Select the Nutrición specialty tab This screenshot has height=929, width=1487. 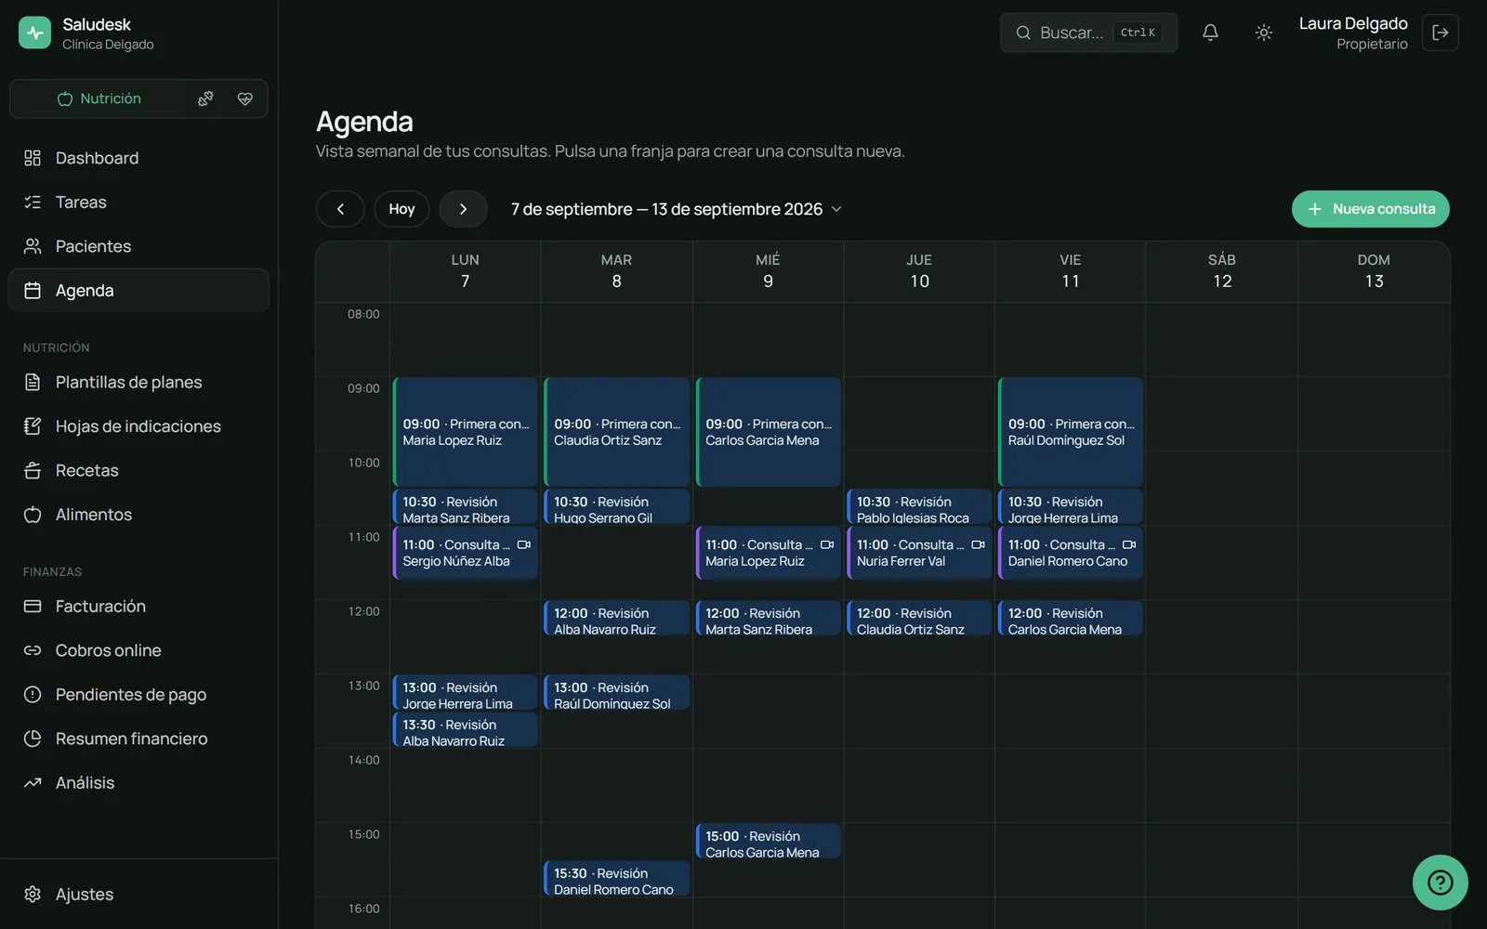tap(99, 98)
